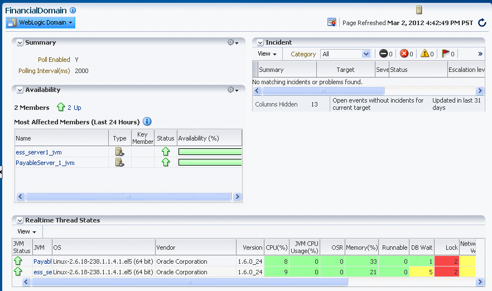Click the CPU cell showing 9
Screen dimensions: 492x291
(x=277, y=272)
